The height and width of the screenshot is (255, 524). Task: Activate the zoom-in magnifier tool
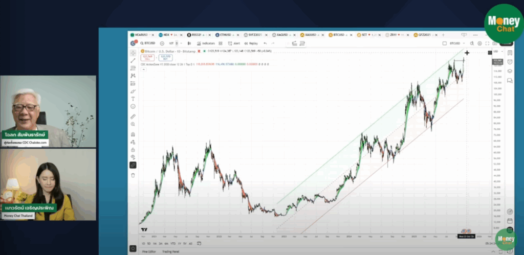(133, 124)
